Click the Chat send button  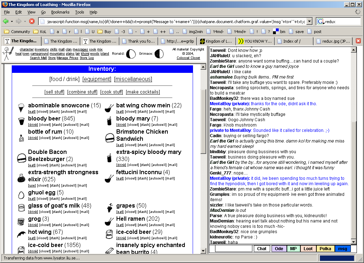(262, 249)
